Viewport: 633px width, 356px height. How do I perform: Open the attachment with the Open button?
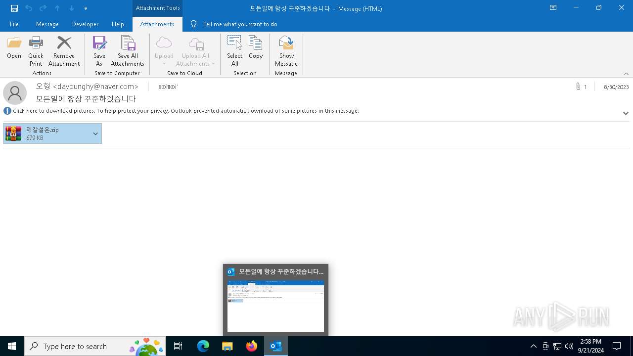click(14, 47)
